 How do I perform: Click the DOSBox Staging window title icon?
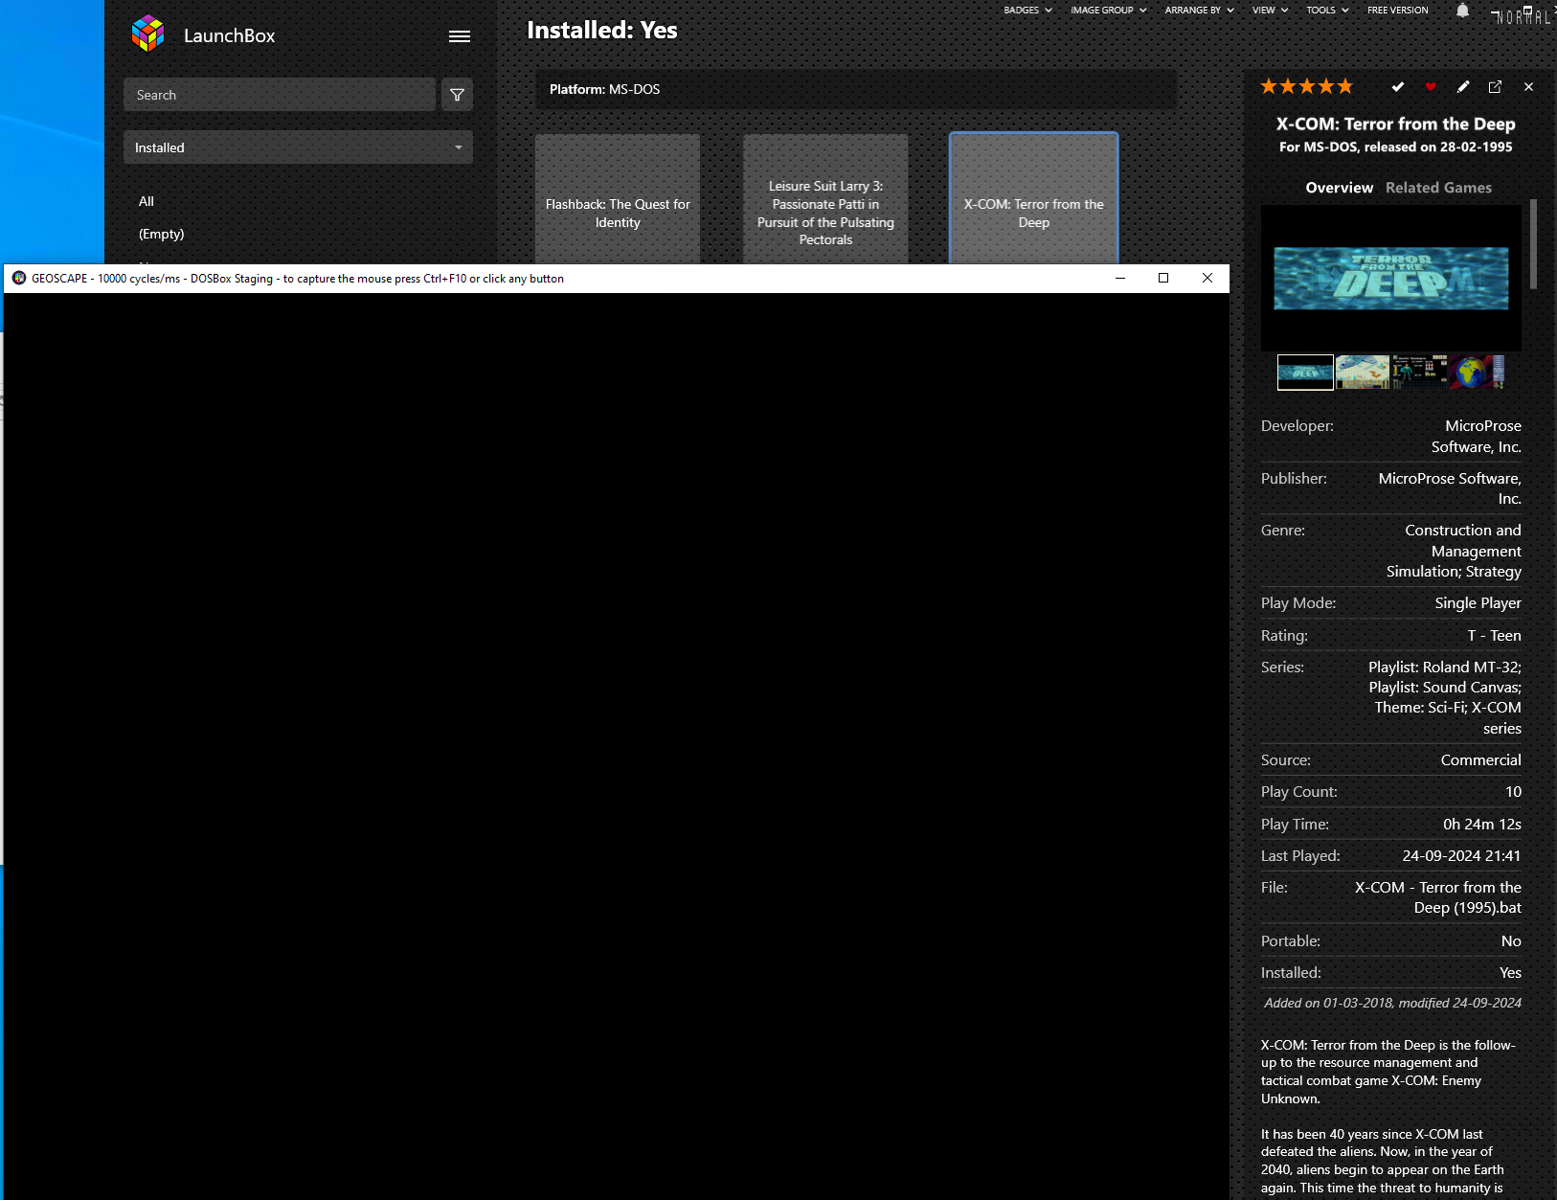click(x=19, y=278)
